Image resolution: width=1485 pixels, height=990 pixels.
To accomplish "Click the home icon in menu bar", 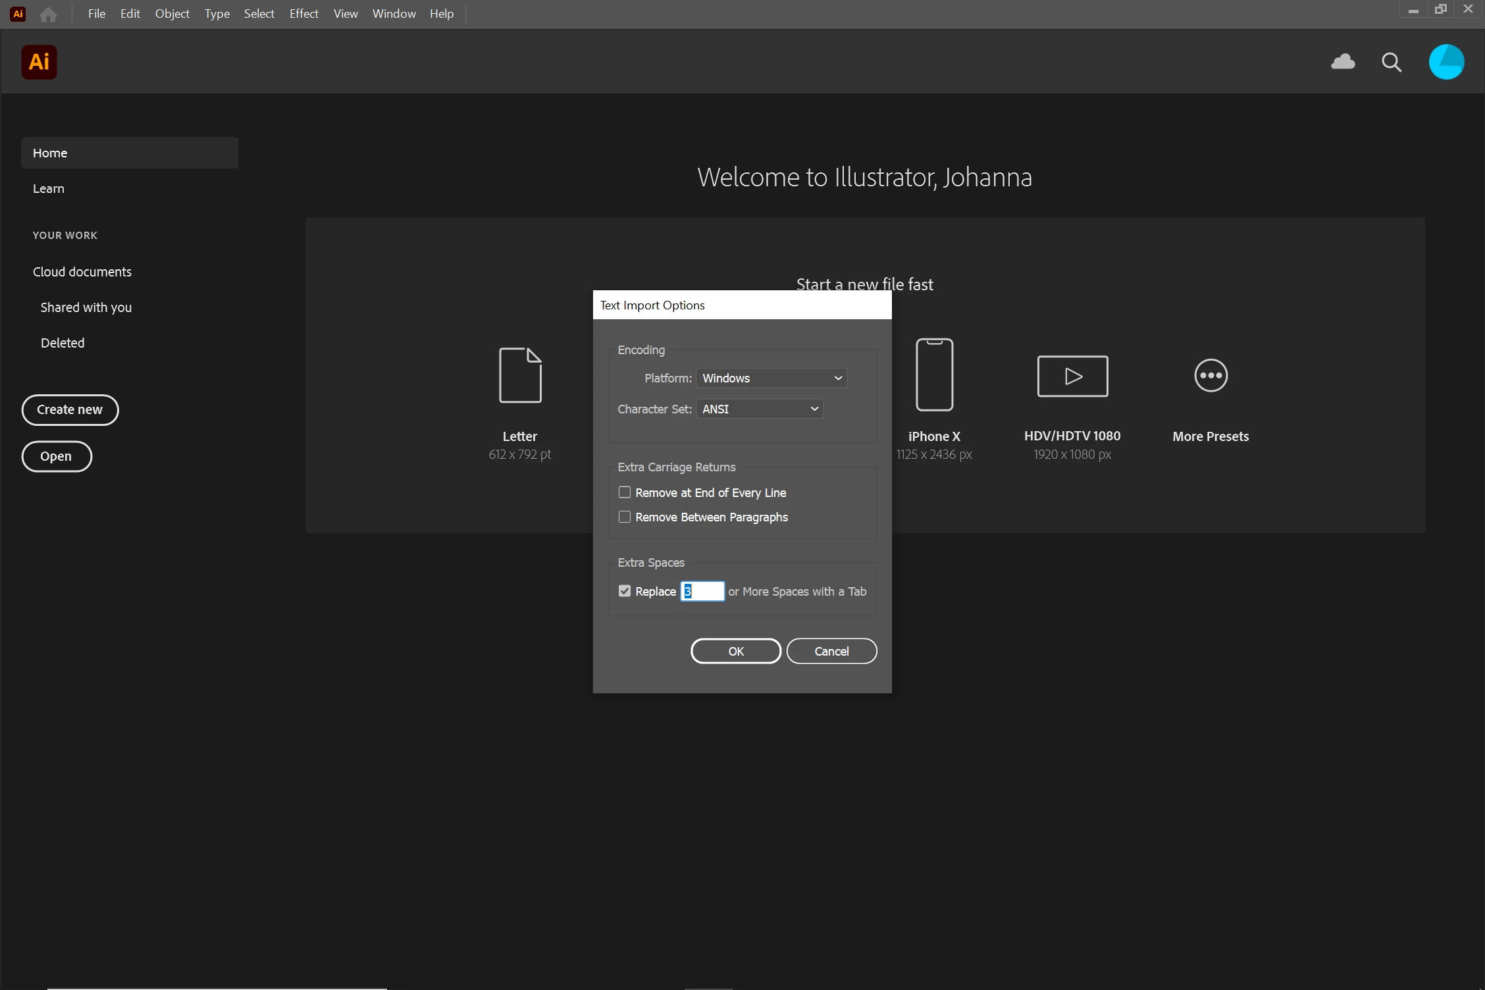I will point(48,14).
